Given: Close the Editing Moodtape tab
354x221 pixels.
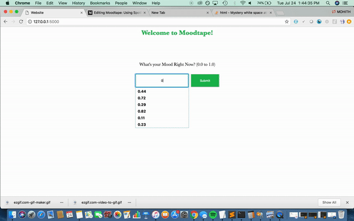Looking at the screenshot, I should pos(145,13).
